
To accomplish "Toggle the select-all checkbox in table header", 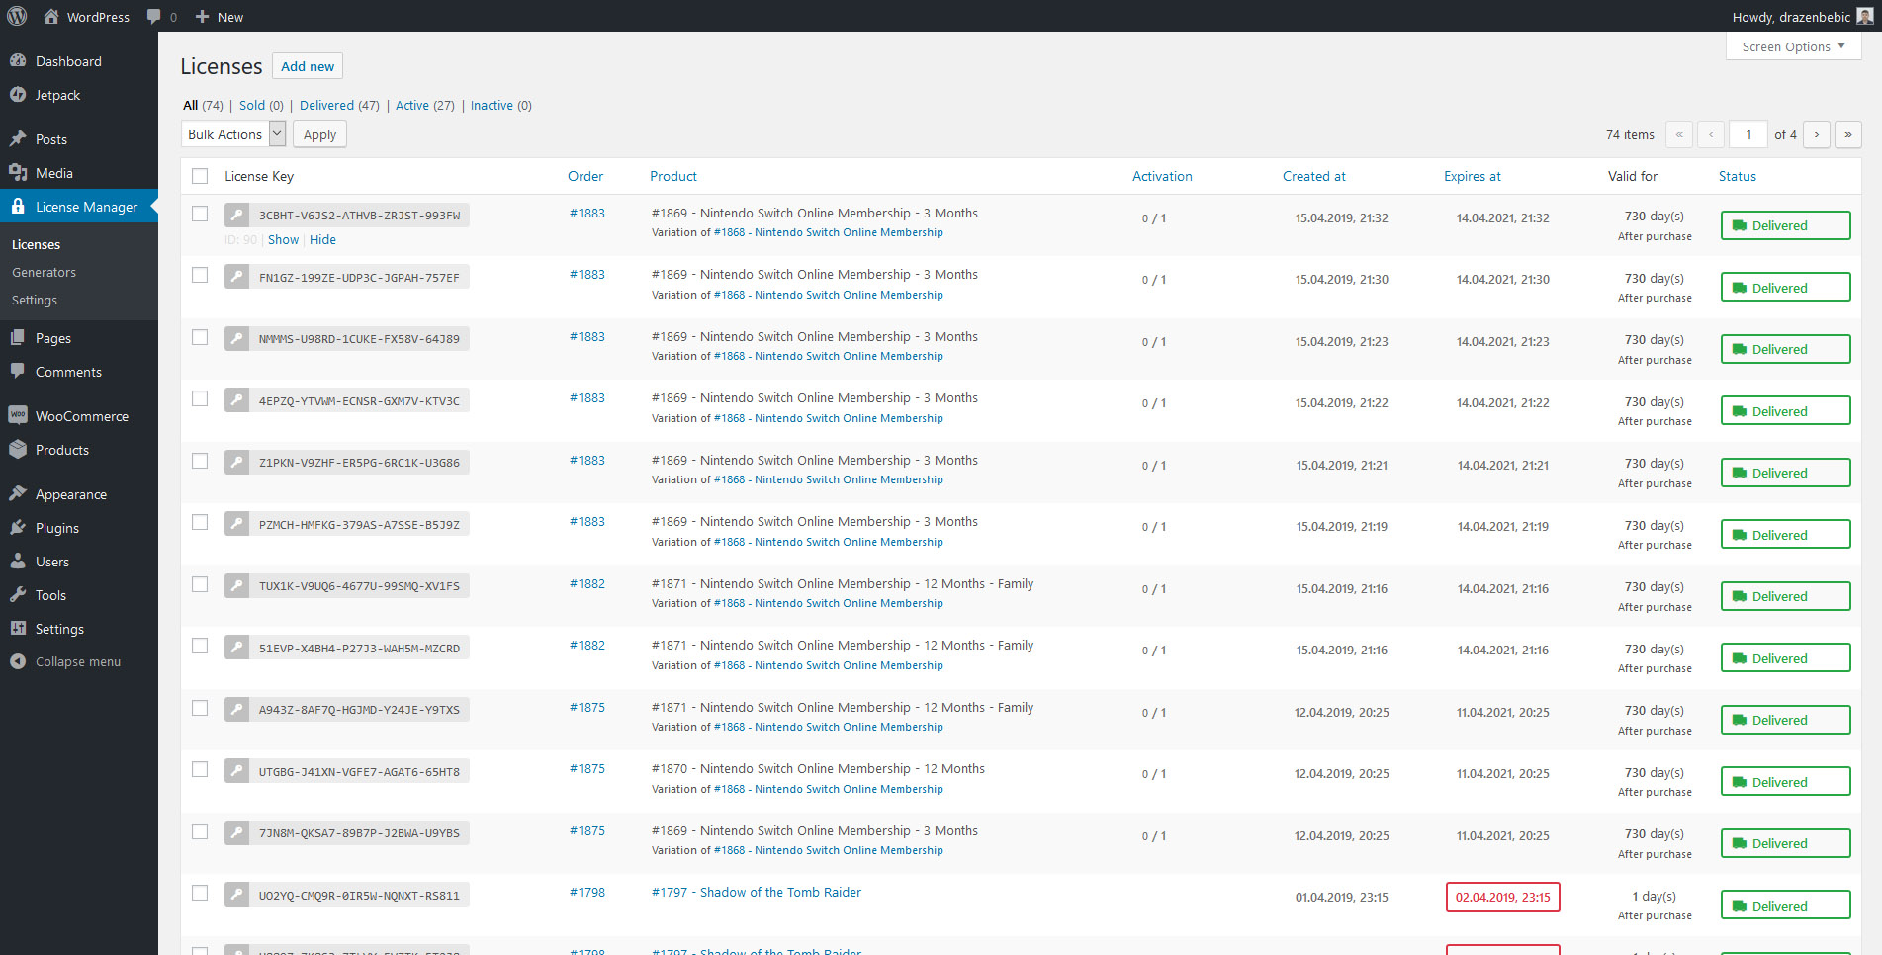I will (200, 176).
